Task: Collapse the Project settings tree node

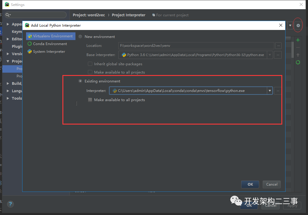Action: 8,61
